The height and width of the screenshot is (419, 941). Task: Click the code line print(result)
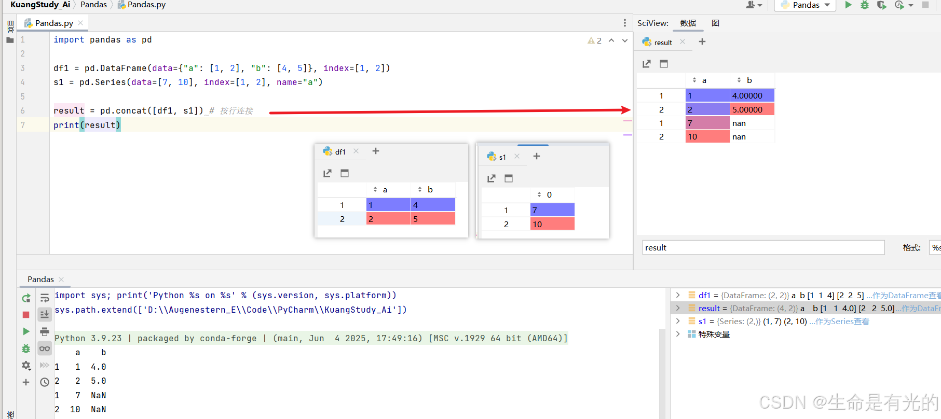click(x=87, y=125)
